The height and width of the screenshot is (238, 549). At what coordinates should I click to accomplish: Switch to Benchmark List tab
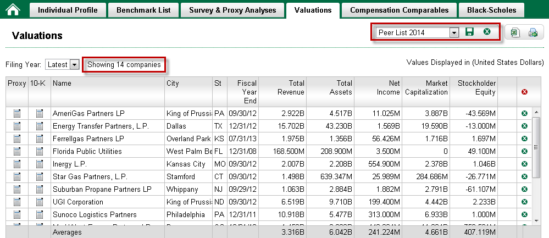pyautogui.click(x=143, y=10)
